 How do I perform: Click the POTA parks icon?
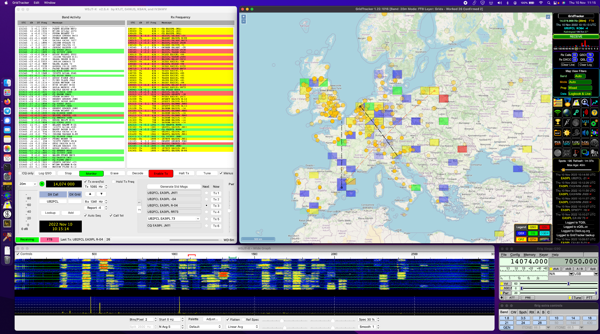pos(594,153)
